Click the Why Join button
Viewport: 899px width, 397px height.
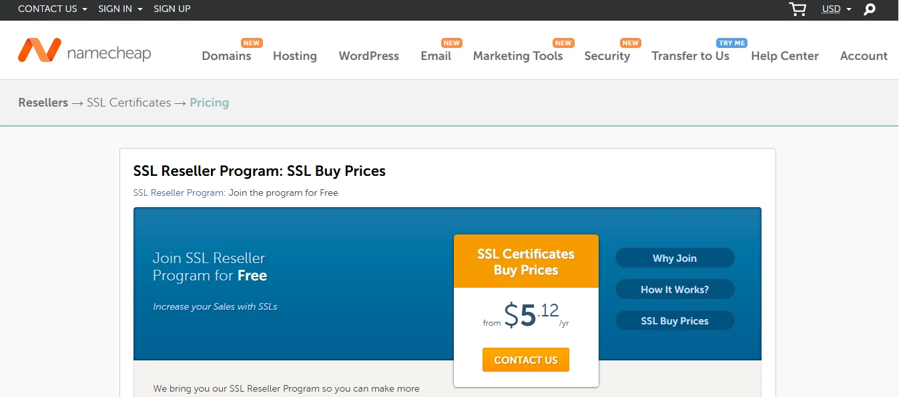[675, 258]
